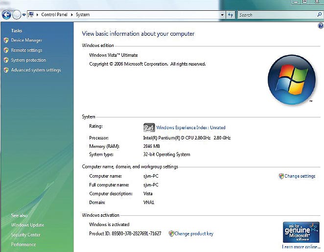324x252 pixels.
Task: Click the Change product key link
Action: pos(193,234)
